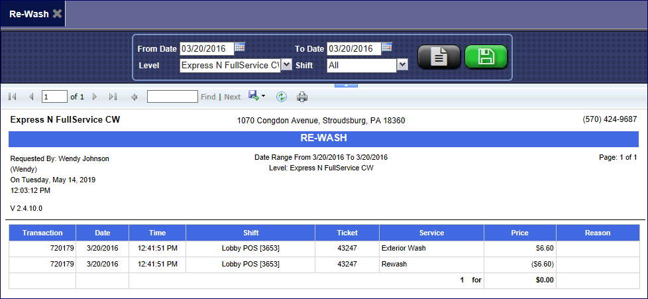This screenshot has width=648, height=299.
Task: Click the green save report button
Action: click(x=486, y=57)
